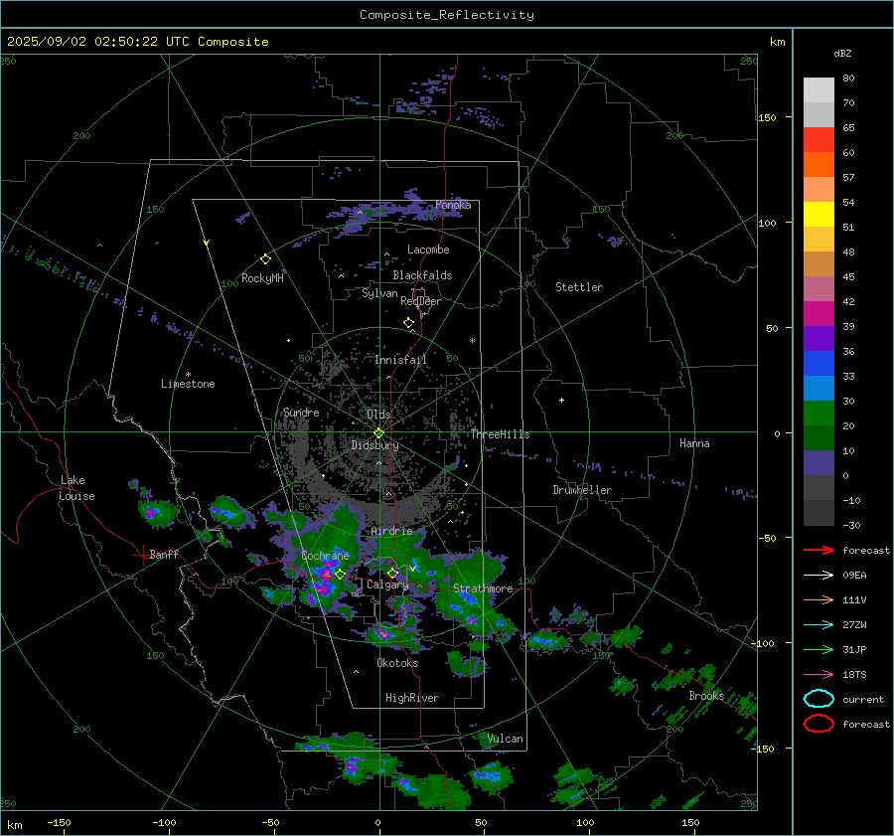This screenshot has height=836, width=894.
Task: Click the Cochrane city label
Action: click(325, 556)
